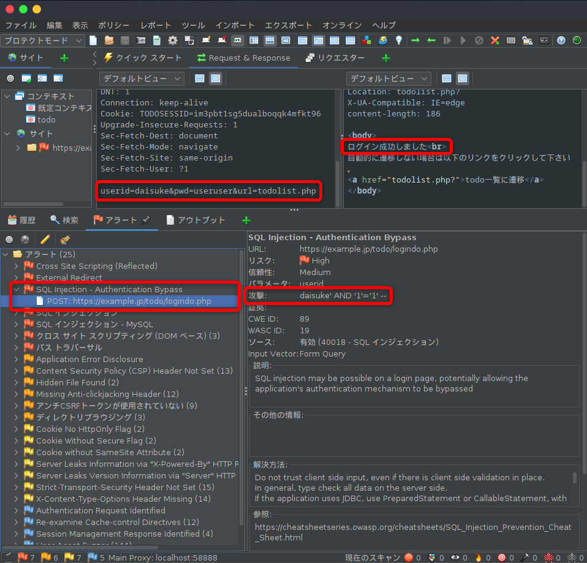Open response panel デフォルトビュー dropdown
Screen dimensions: 587x563
(388, 78)
